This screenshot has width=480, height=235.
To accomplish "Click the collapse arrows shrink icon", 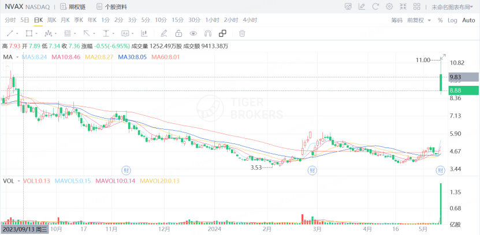I will (403, 6).
